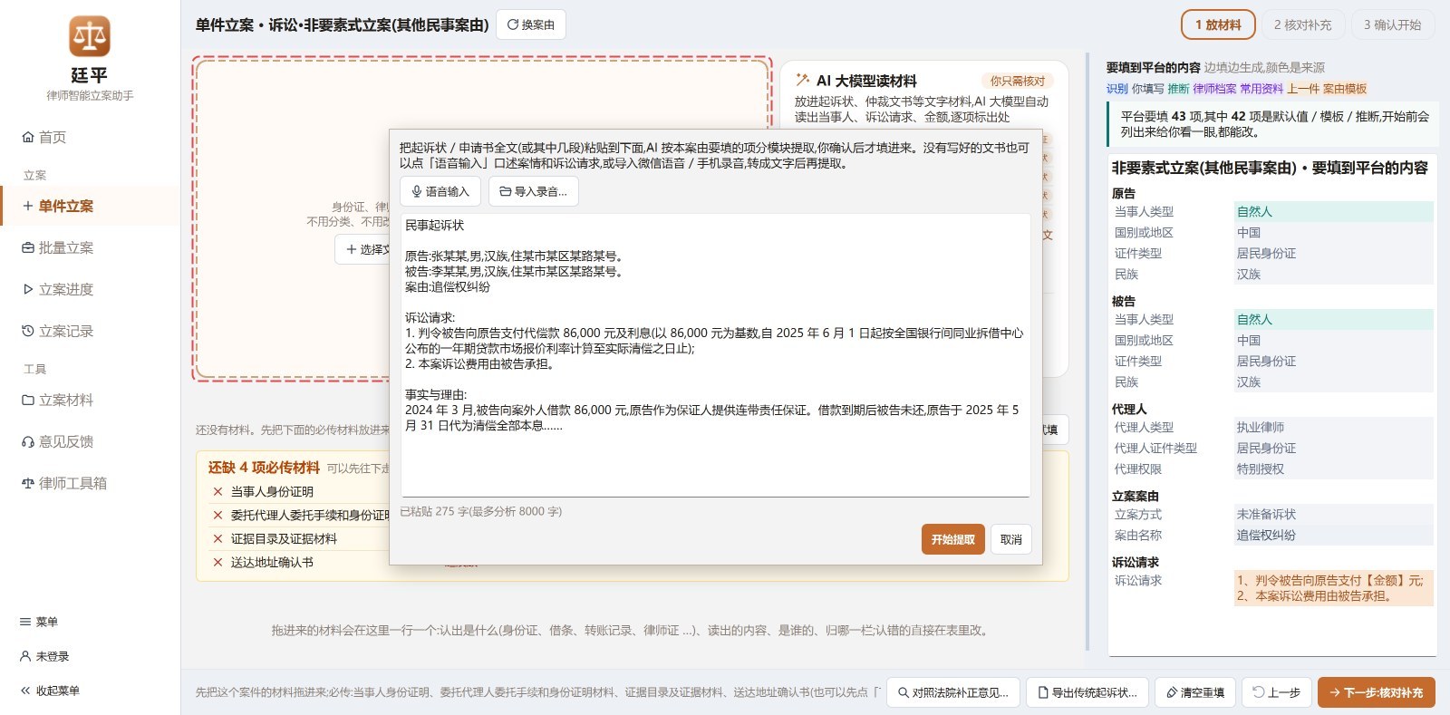
Task: Click 律师档案 legend label
Action: coord(1214,89)
